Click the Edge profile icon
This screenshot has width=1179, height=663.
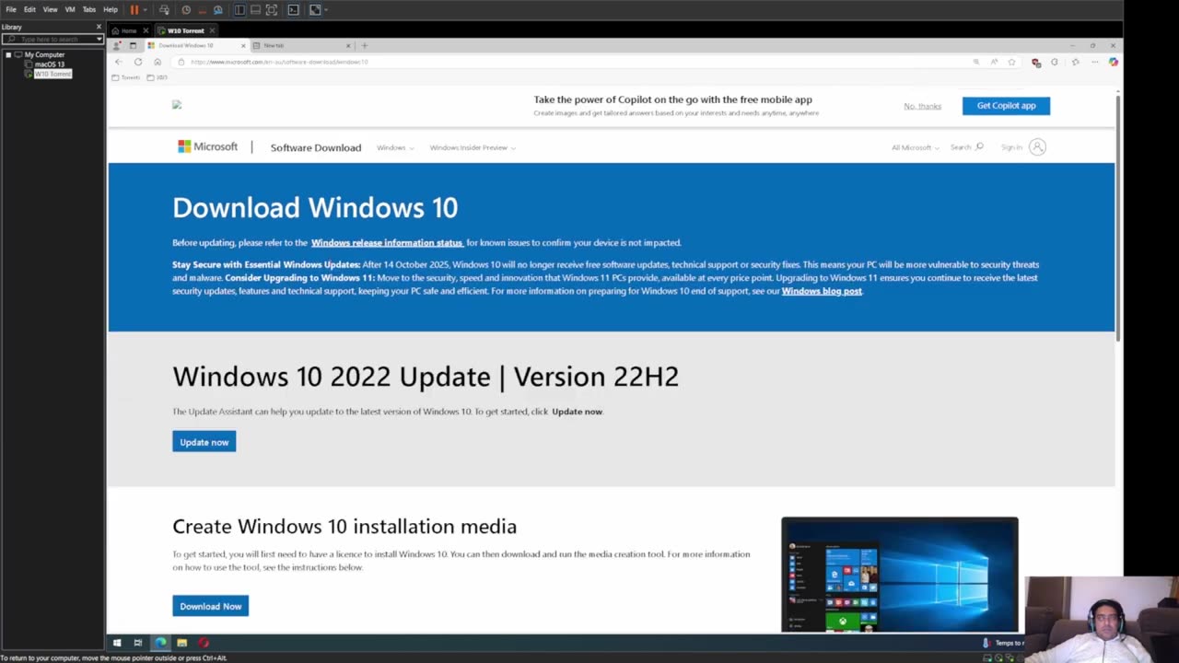[x=117, y=45]
